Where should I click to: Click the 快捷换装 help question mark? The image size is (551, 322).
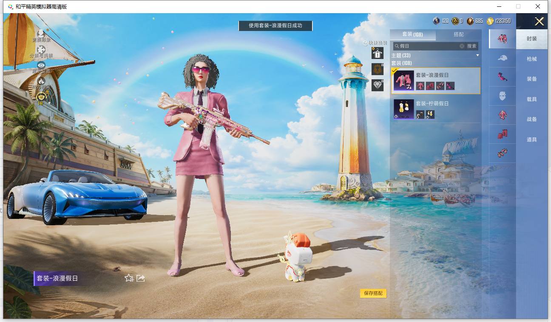coord(365,43)
